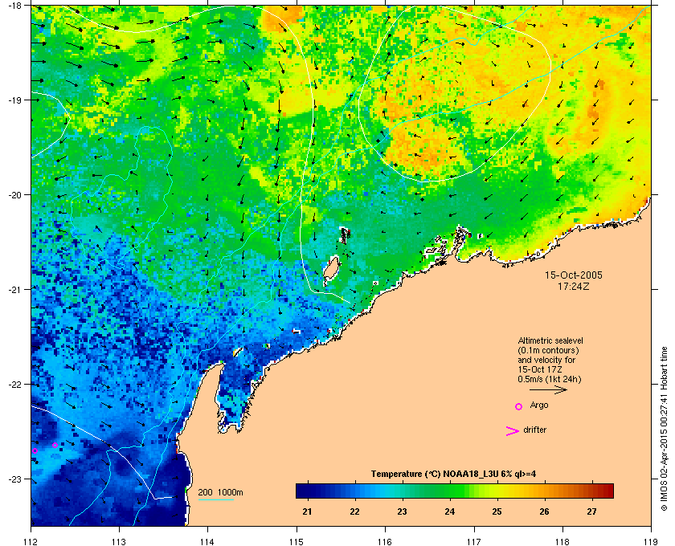Viewport: 675px width, 546px height.
Task: Click the '15-Oct 17Z' text line
Action: (x=540, y=369)
